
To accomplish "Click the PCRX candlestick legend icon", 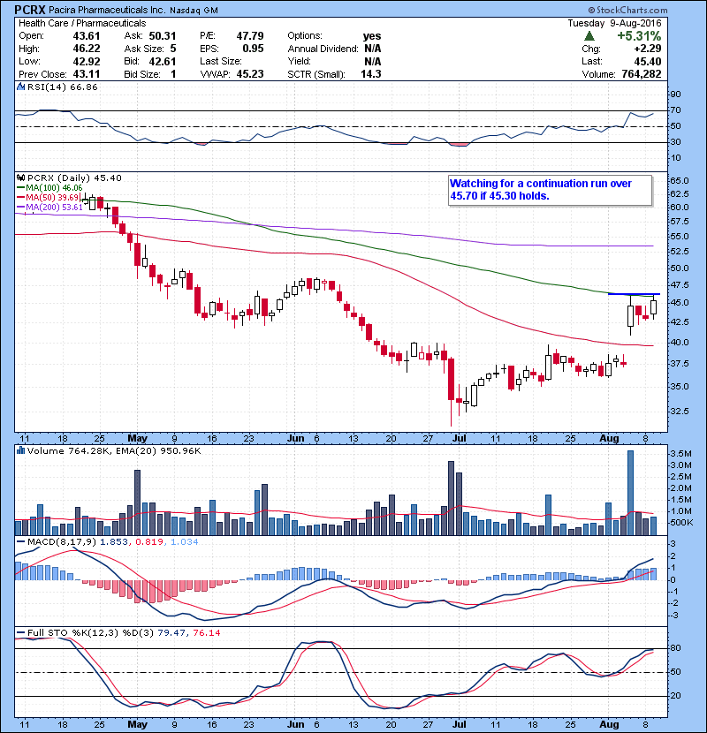I will coord(20,178).
